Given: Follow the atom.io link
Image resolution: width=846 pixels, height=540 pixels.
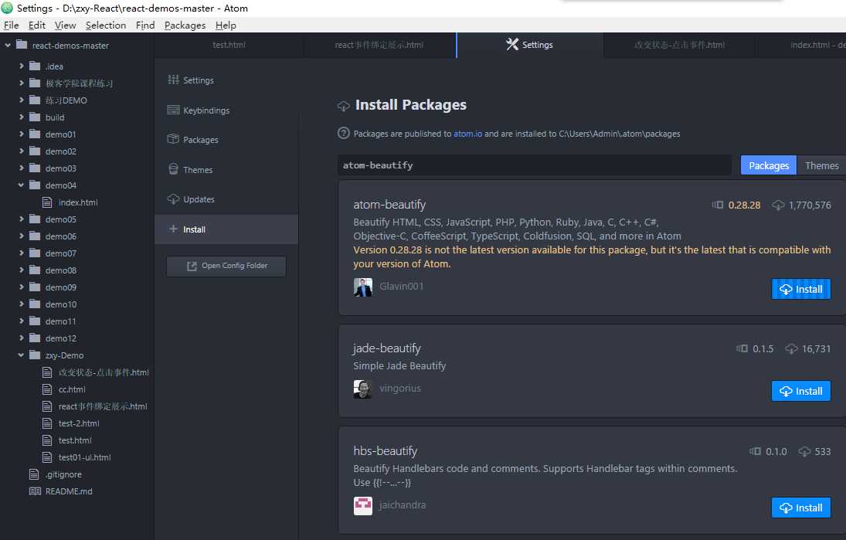Looking at the screenshot, I should click(467, 134).
